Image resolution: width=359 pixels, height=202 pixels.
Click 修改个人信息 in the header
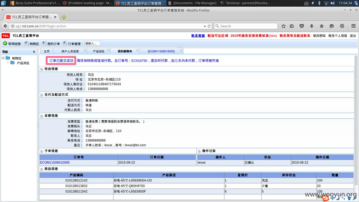[x=338, y=36]
